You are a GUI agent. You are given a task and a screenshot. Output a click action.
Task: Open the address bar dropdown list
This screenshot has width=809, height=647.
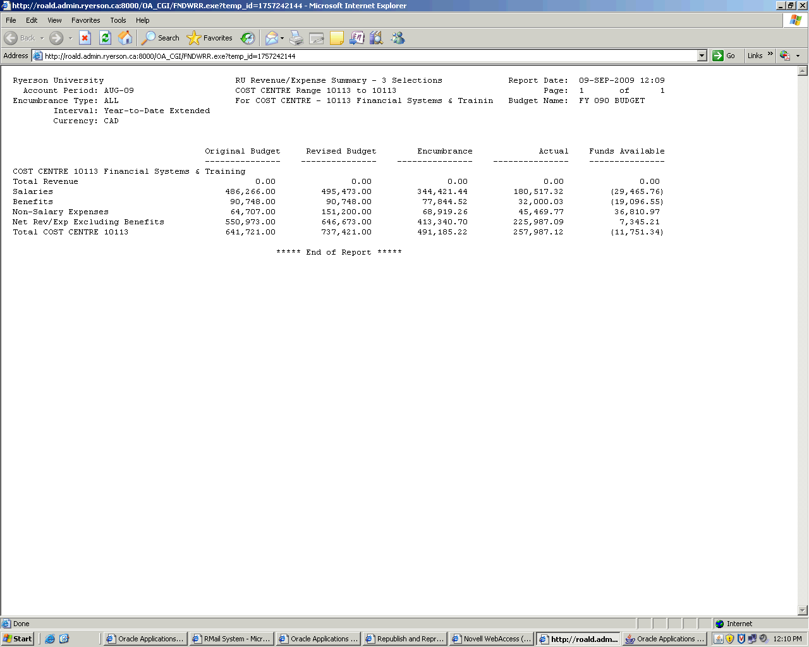(702, 56)
